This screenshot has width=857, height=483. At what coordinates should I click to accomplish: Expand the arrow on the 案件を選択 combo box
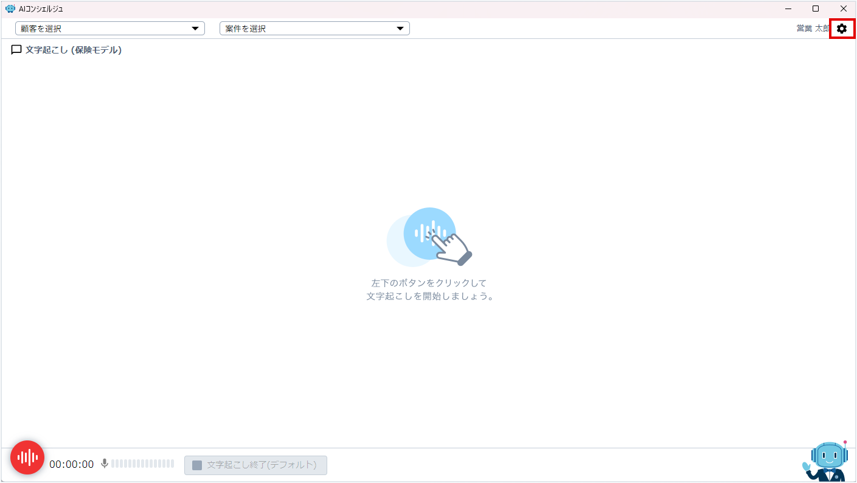(400, 29)
